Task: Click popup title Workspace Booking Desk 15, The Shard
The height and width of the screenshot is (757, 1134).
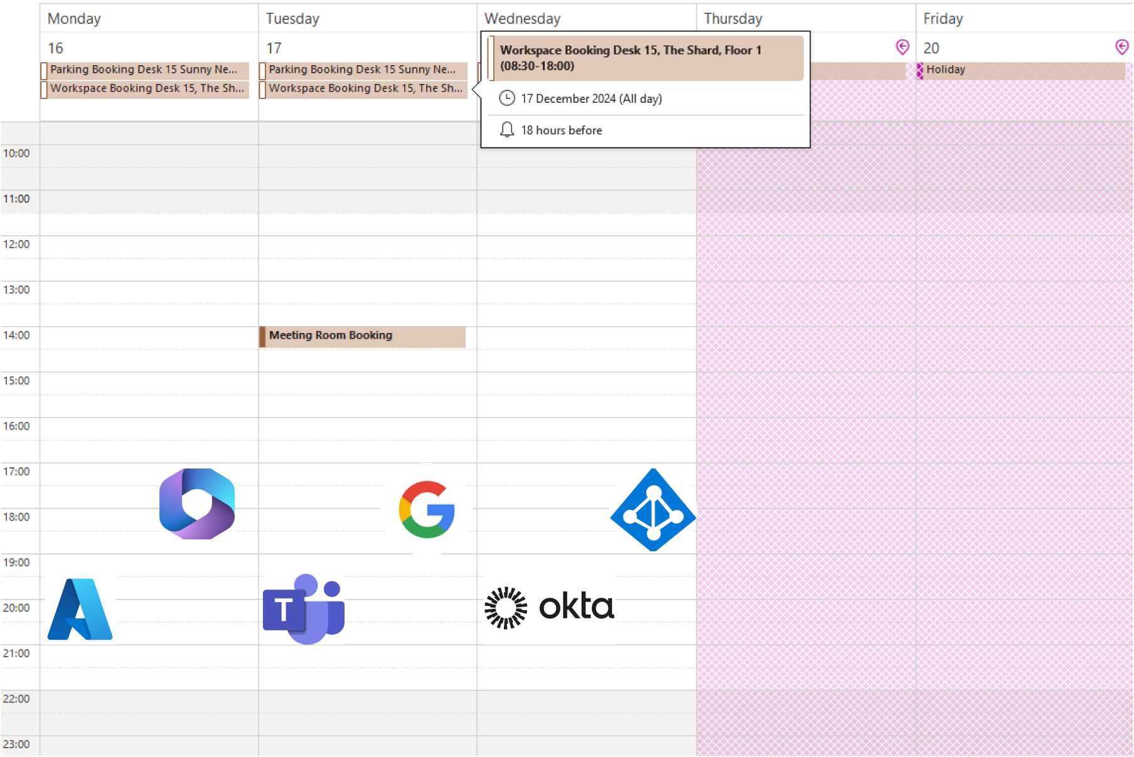Action: point(646,58)
